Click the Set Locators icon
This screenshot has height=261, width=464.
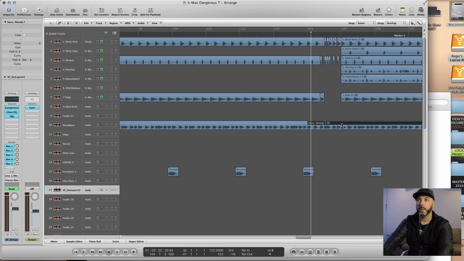pyautogui.click(x=101, y=12)
